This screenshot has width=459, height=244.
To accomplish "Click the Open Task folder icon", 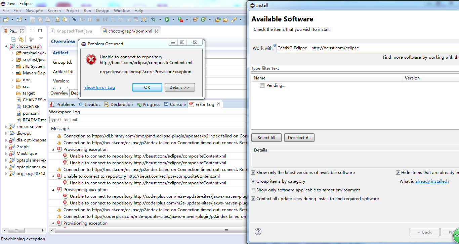I will (x=226, y=19).
